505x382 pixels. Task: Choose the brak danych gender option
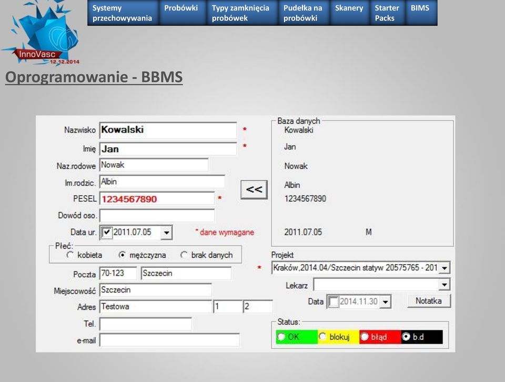[x=184, y=255]
